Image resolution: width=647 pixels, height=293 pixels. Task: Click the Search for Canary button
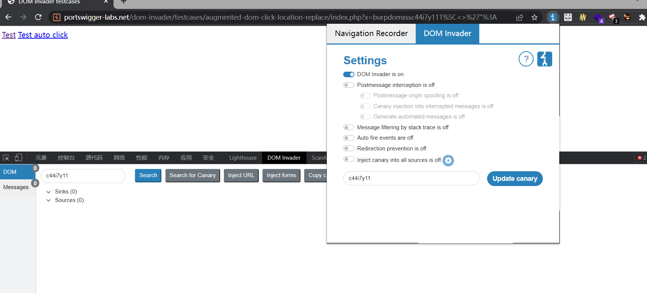[x=193, y=175]
